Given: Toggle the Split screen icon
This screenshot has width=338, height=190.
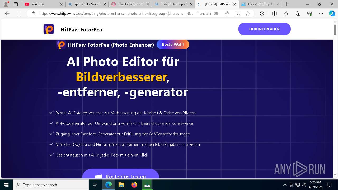Looking at the screenshot, I should [x=274, y=13].
